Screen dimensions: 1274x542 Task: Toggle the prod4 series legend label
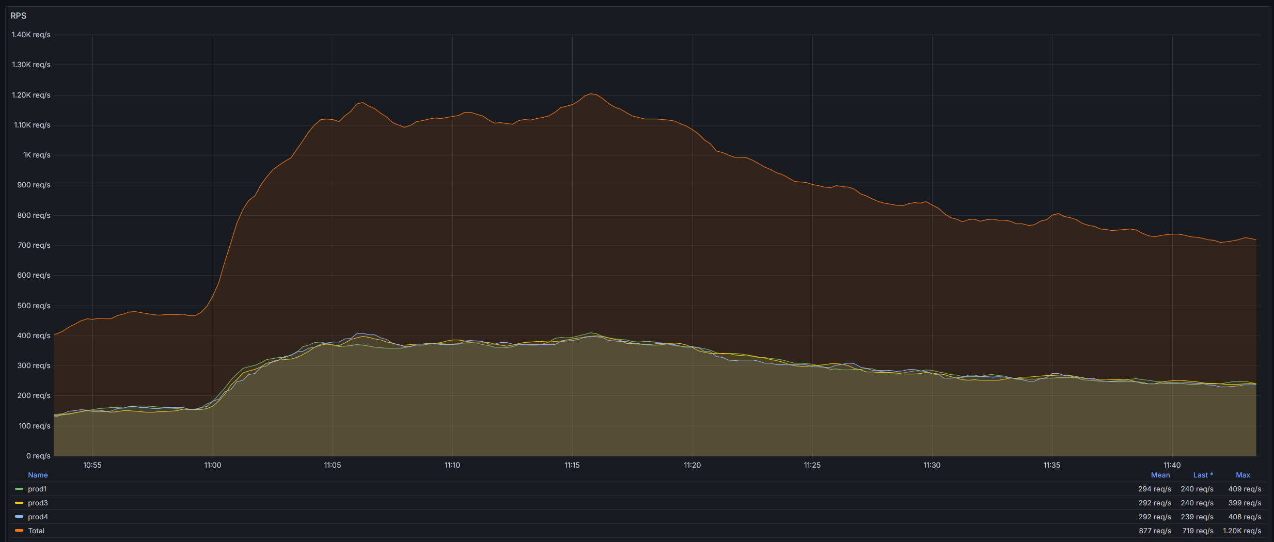[x=38, y=517]
